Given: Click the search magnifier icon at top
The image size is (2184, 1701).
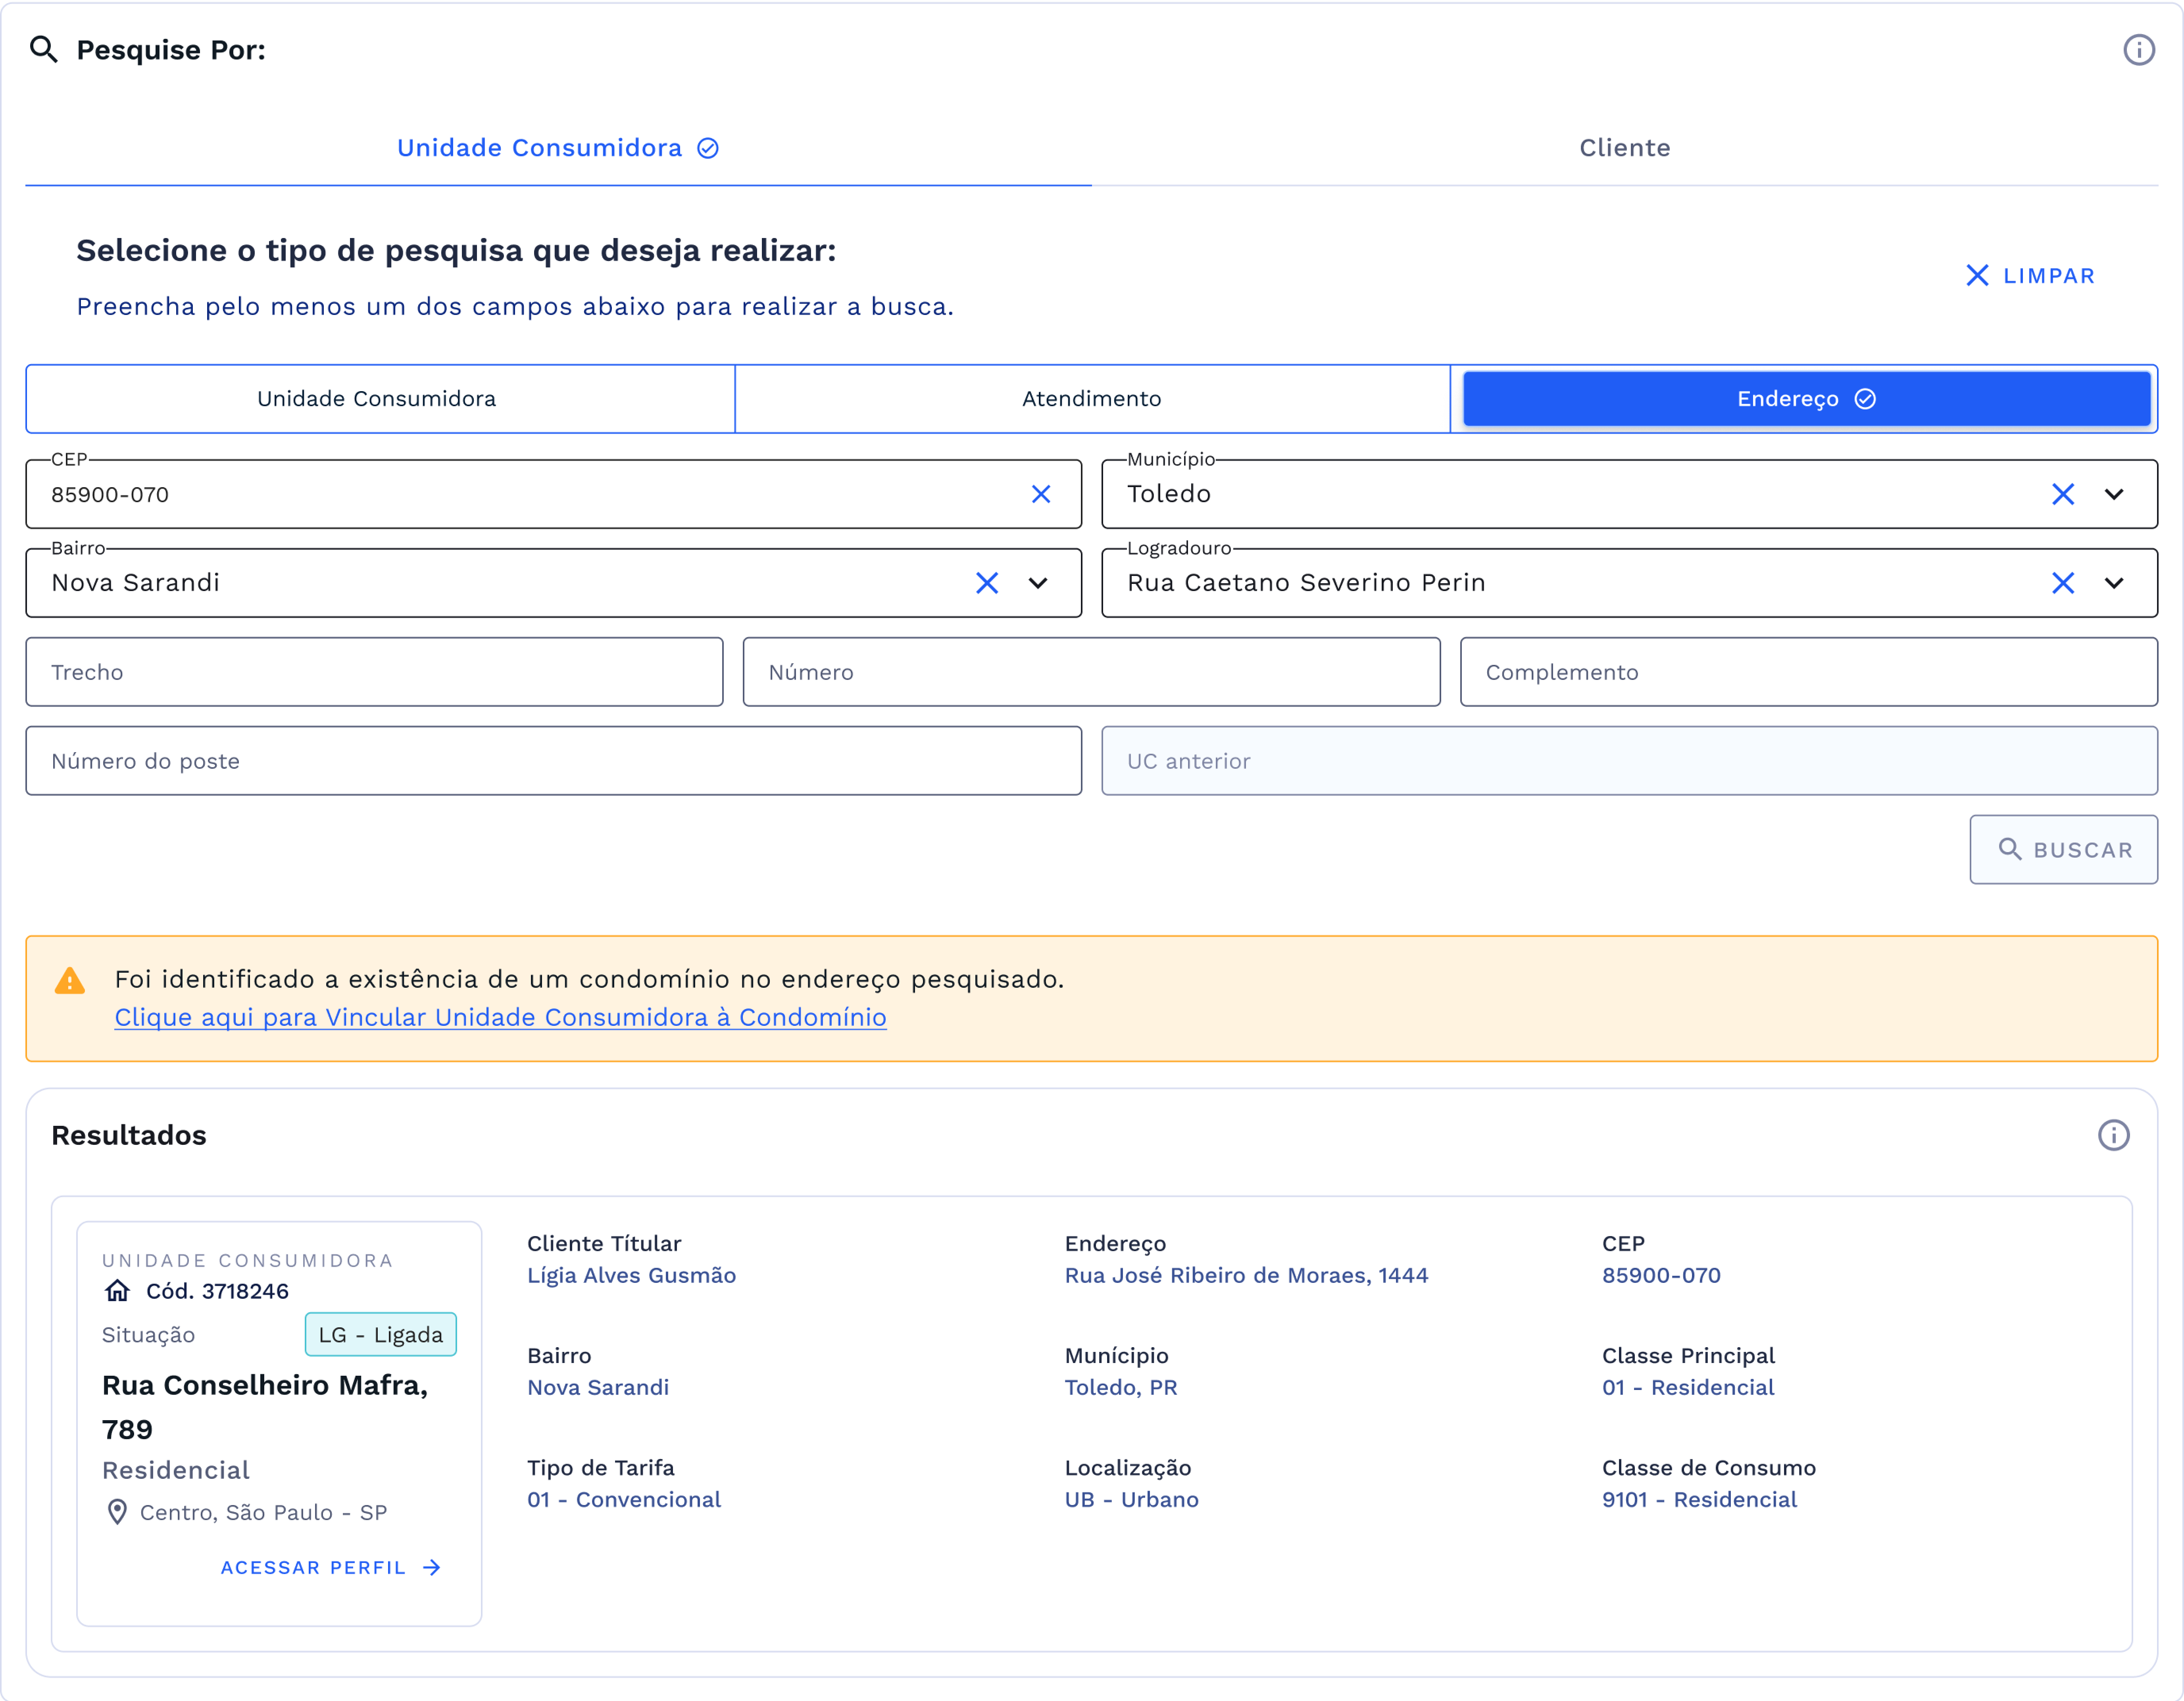Looking at the screenshot, I should pos(43,49).
